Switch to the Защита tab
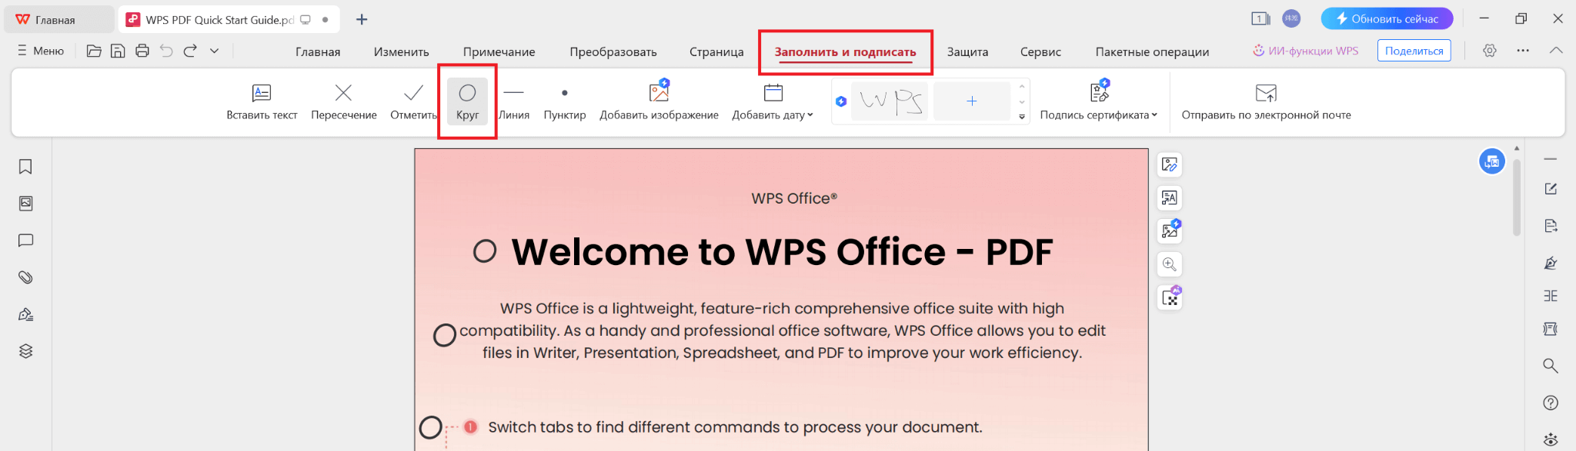Viewport: 1576px width, 451px height. coord(967,51)
